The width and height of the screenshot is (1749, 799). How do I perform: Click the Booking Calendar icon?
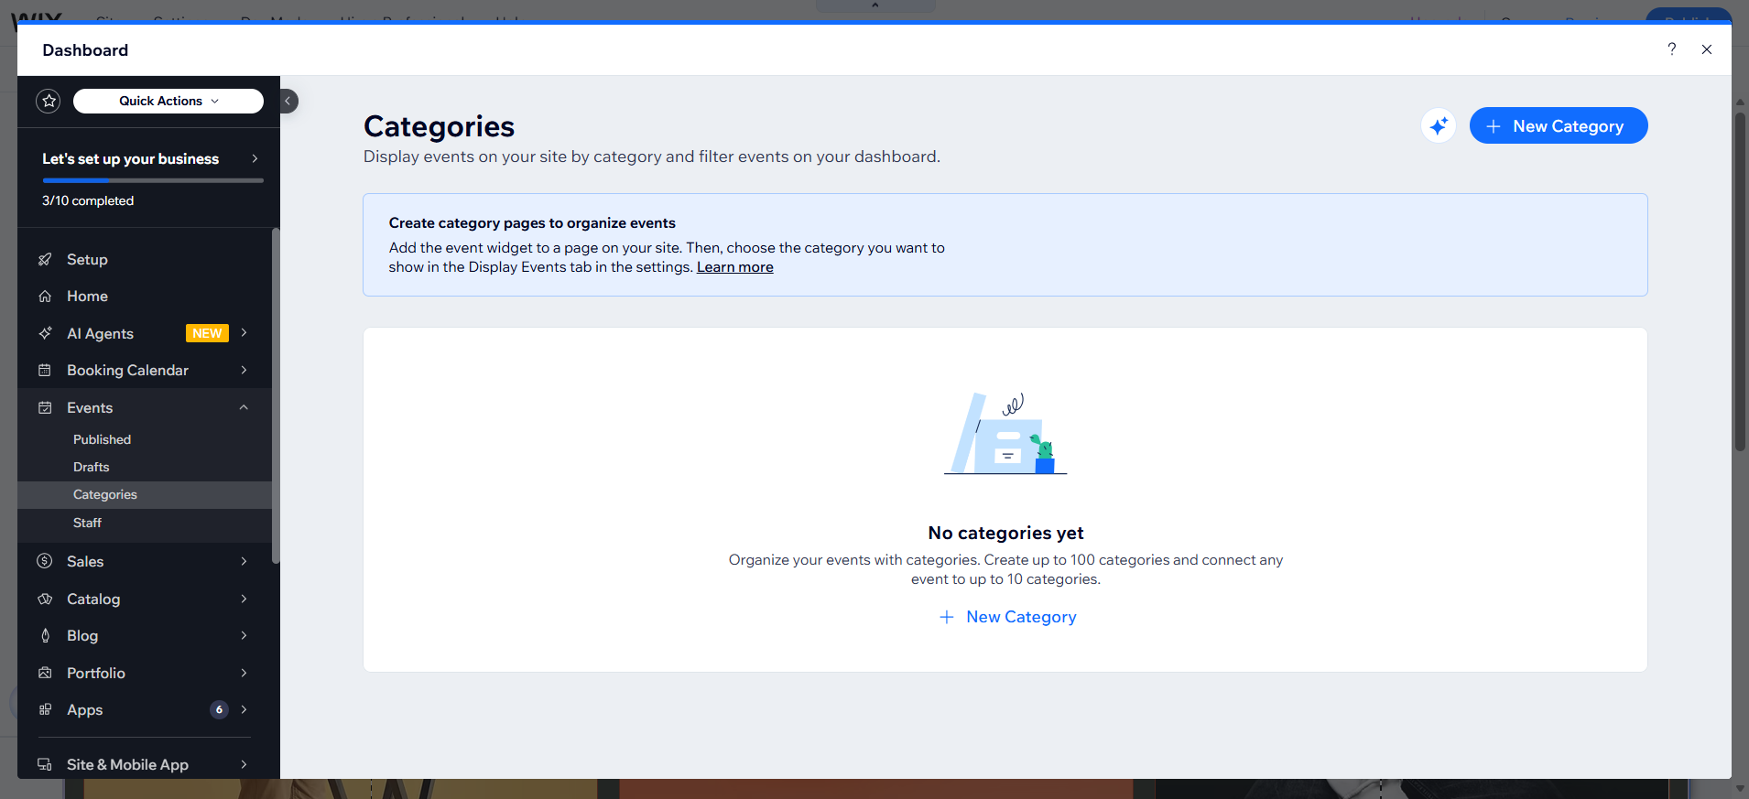pos(45,370)
